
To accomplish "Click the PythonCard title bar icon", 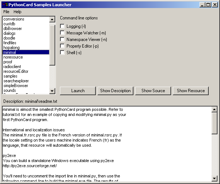I will click(5, 5).
